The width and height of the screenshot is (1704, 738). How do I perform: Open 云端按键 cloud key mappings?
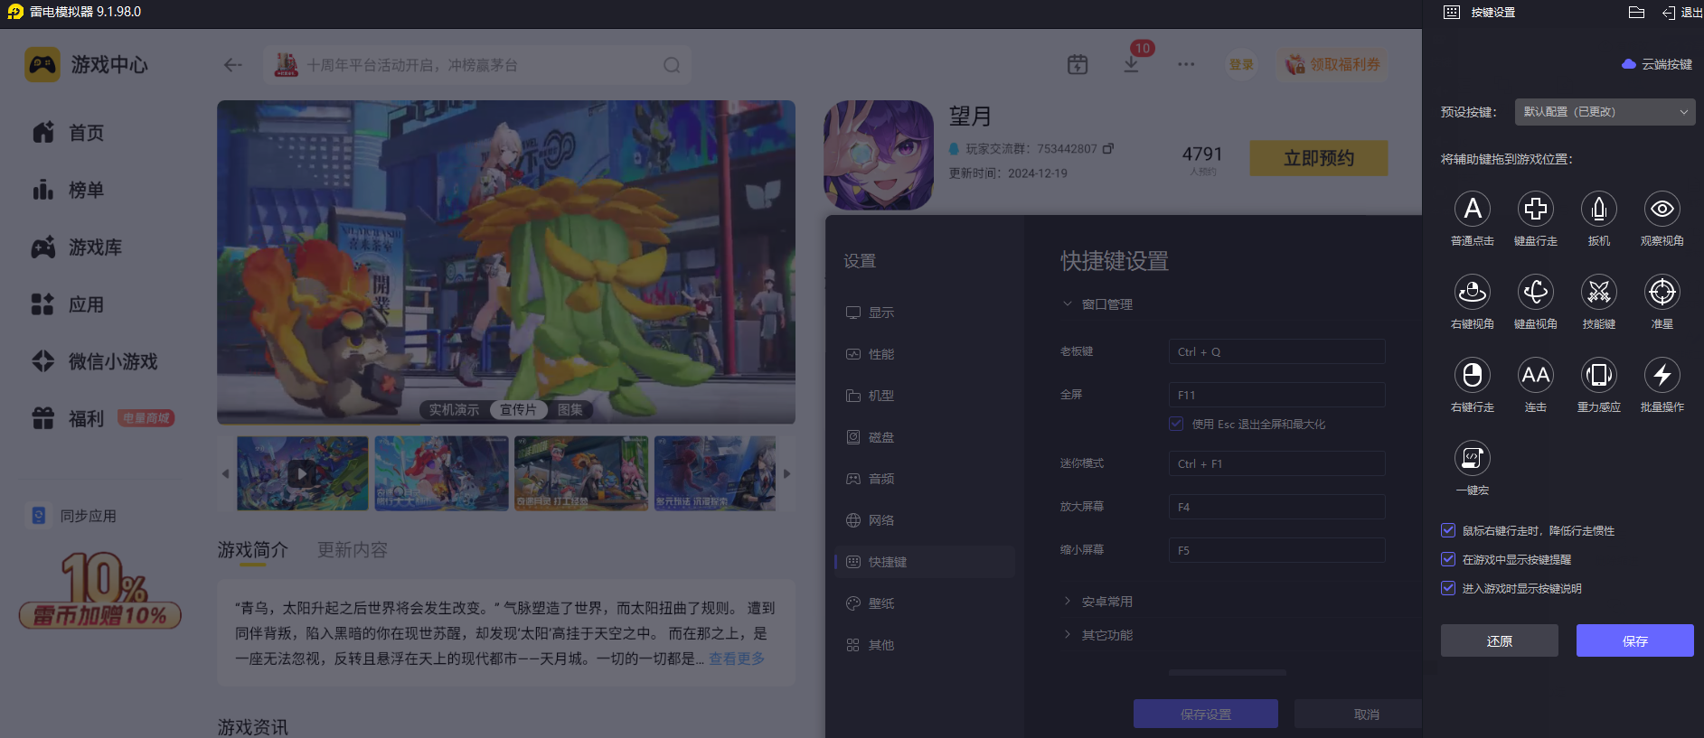click(x=1657, y=64)
